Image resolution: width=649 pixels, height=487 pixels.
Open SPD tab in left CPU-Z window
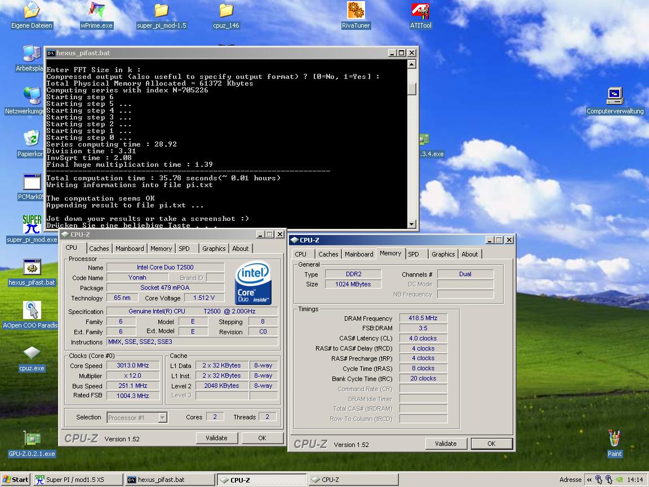point(184,249)
